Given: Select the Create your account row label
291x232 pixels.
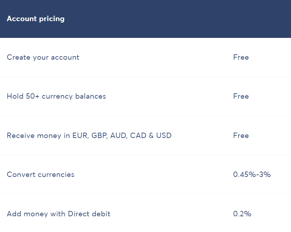Looking at the screenshot, I should tap(43, 57).
